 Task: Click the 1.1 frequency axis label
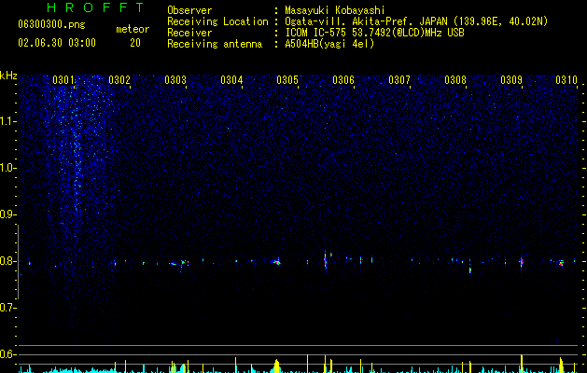(7, 121)
